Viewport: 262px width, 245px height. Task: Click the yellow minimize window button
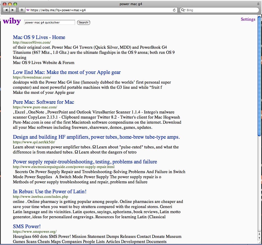pyautogui.click(x=10, y=4)
